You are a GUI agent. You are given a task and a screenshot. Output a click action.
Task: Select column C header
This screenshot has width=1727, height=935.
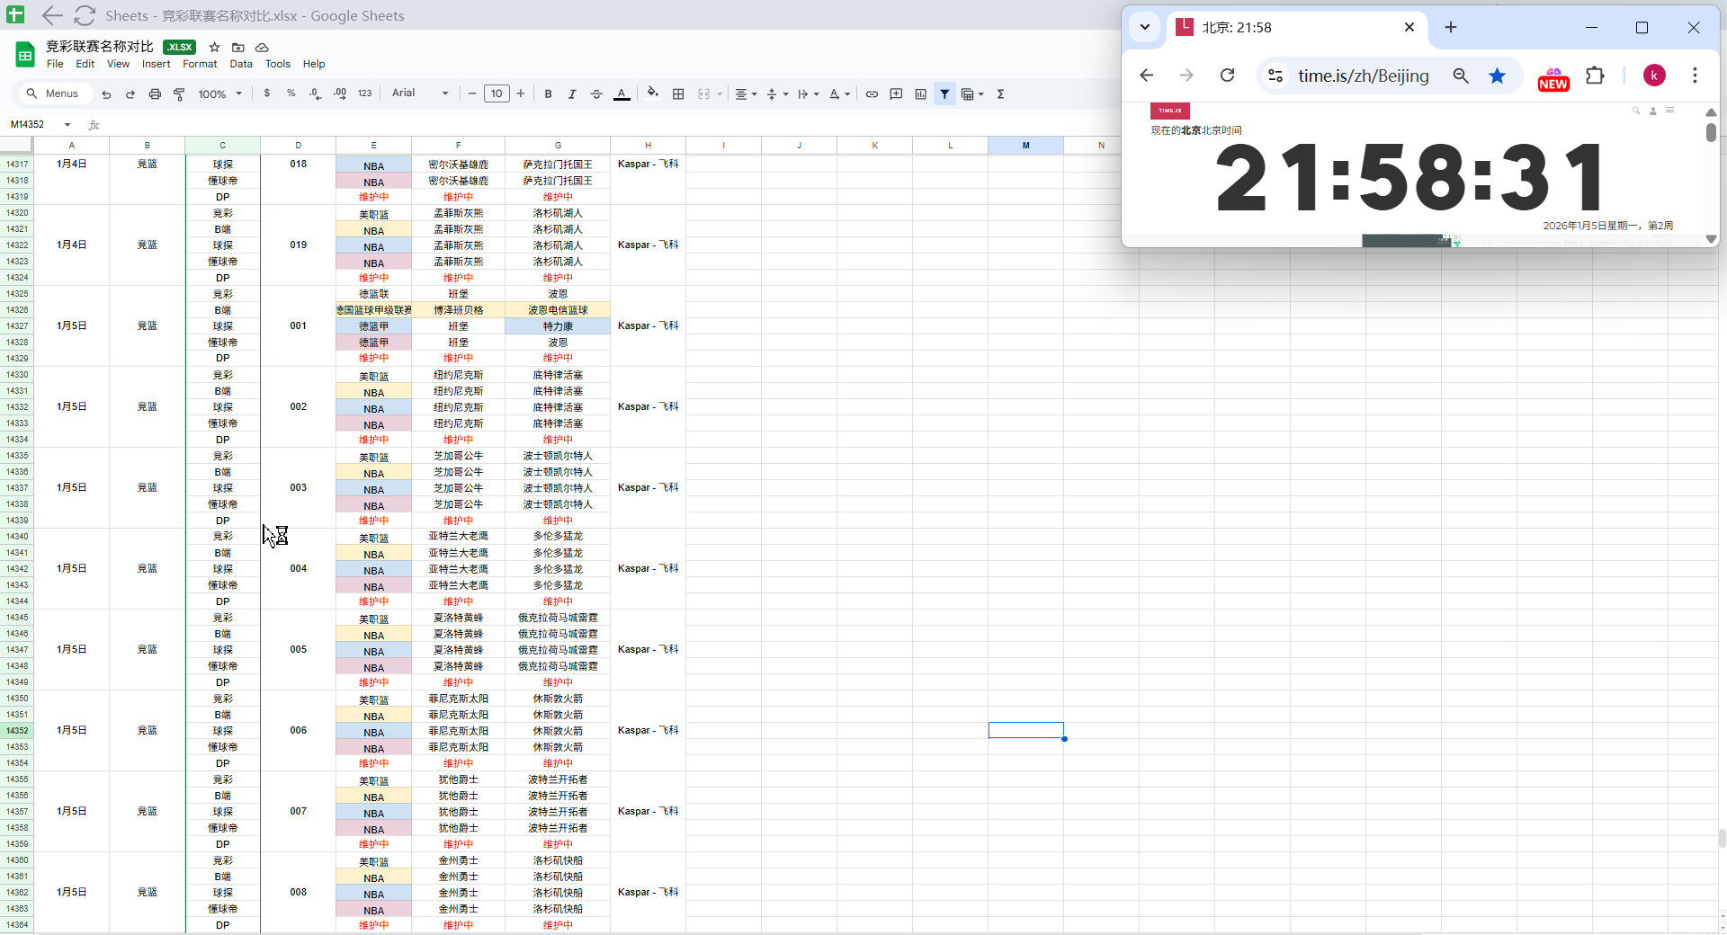[223, 145]
